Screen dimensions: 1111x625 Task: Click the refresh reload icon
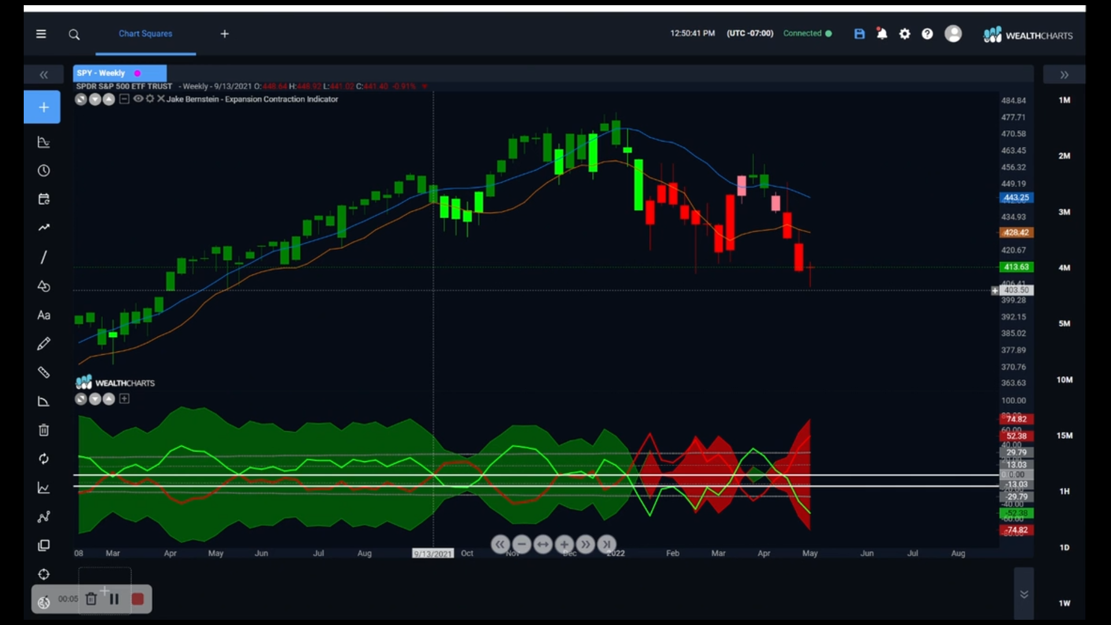coord(43,459)
